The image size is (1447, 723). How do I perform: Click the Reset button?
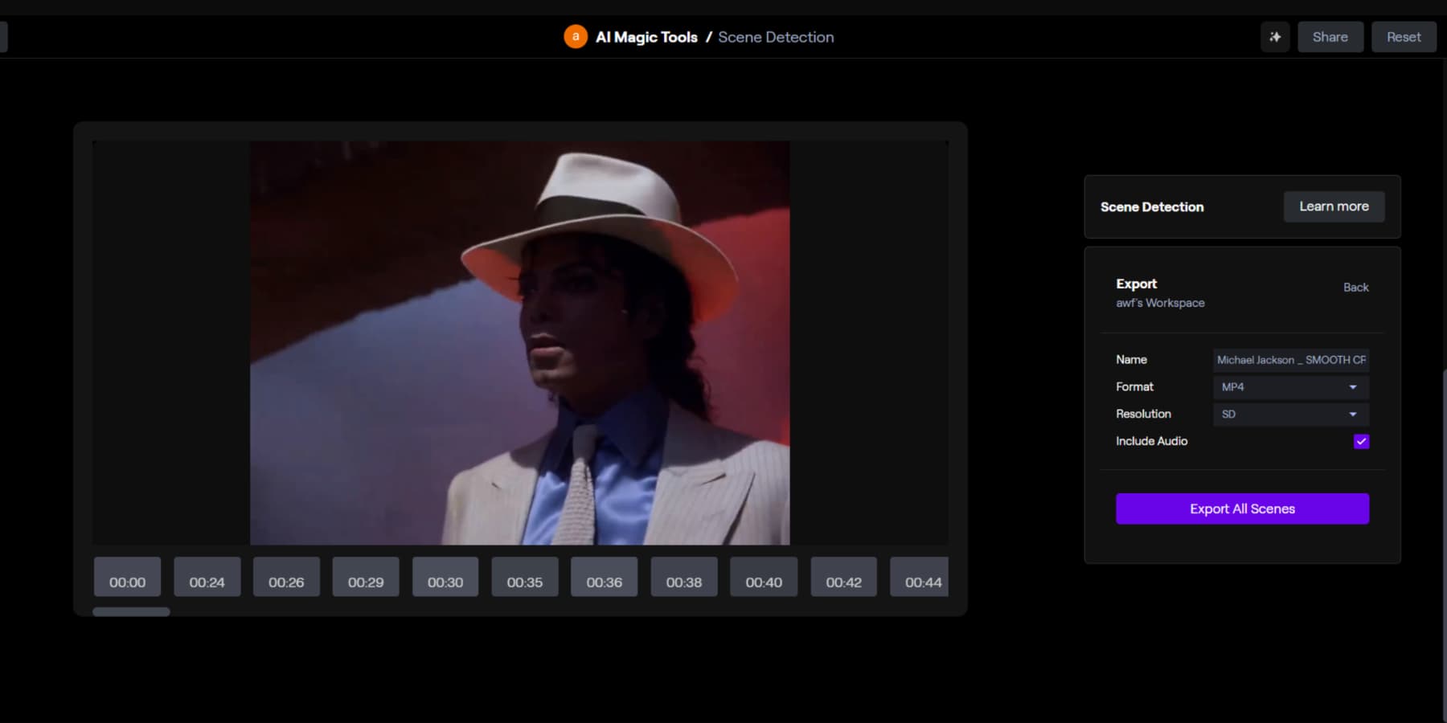pyautogui.click(x=1404, y=36)
